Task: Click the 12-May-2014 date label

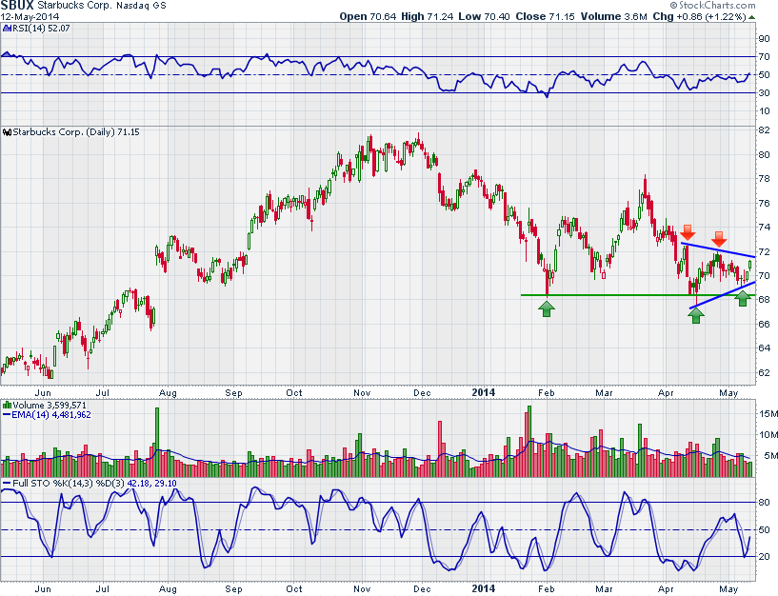Action: tap(30, 17)
